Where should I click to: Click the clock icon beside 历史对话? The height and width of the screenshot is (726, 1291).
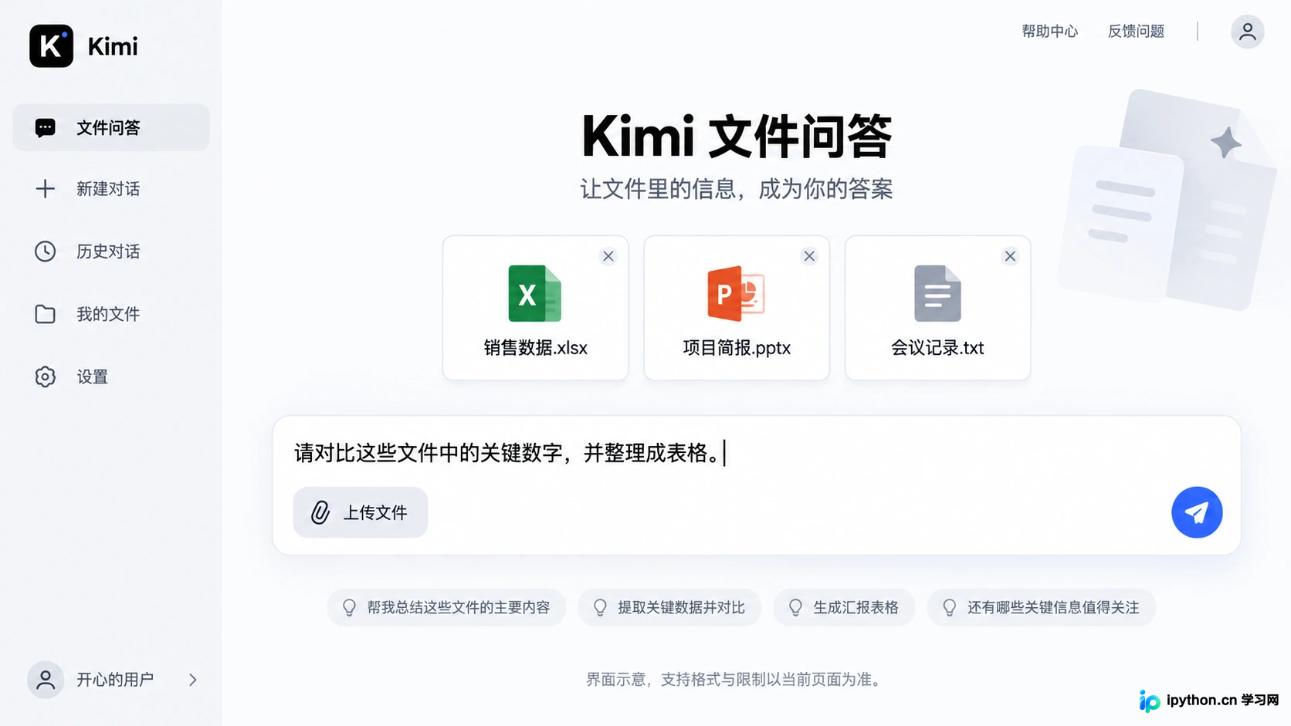coord(46,252)
